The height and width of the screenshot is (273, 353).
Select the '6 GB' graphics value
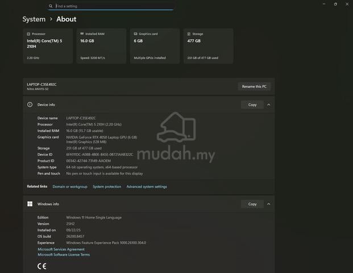tap(138, 41)
